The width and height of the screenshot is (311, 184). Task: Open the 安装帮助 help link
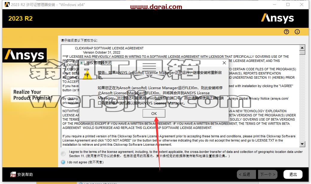[x=25, y=174]
